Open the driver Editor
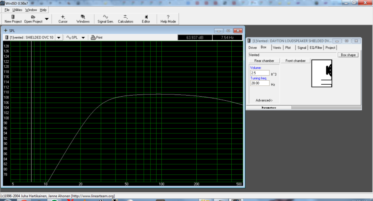Image resolution: width=373 pixels, height=201 pixels. (146, 19)
